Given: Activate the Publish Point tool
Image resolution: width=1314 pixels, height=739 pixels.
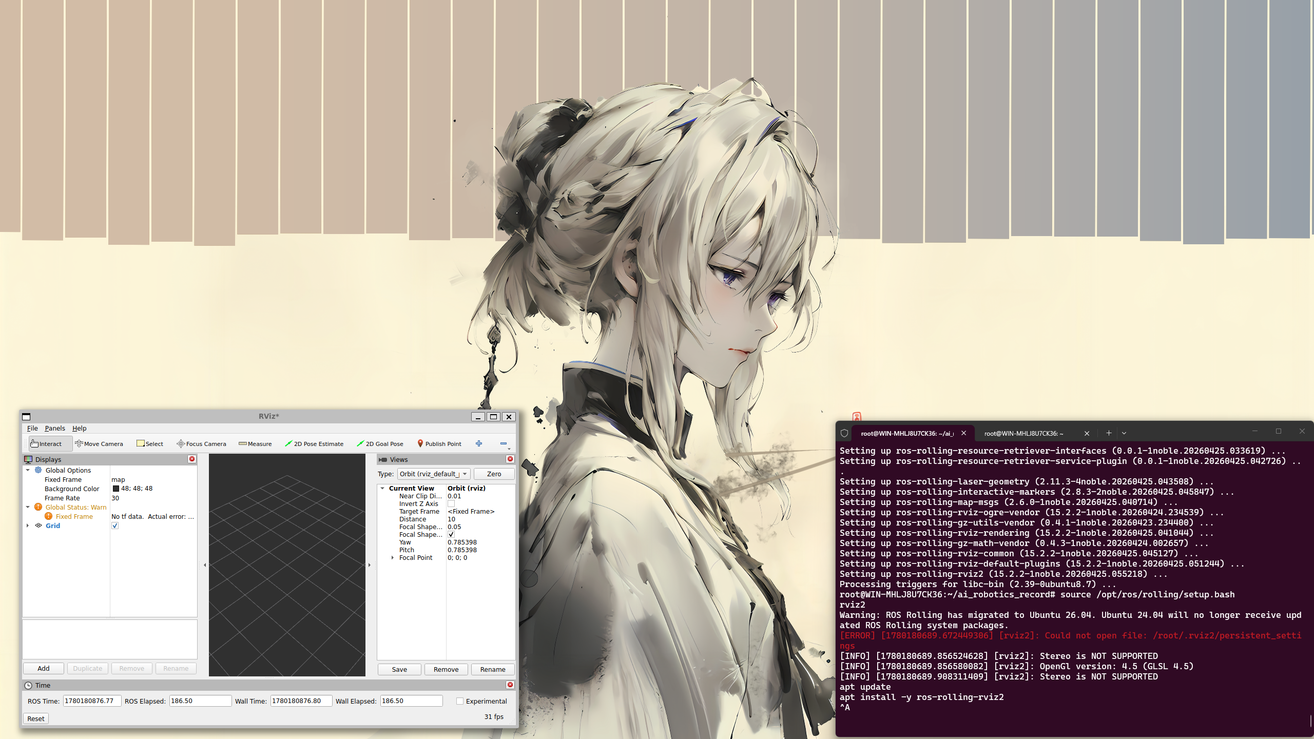Looking at the screenshot, I should click(439, 444).
